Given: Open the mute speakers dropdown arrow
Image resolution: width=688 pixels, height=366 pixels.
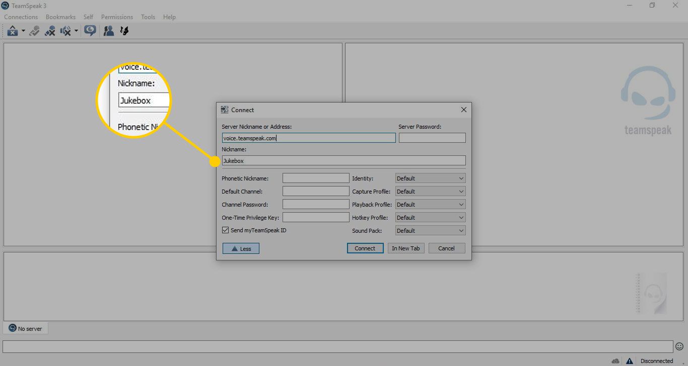Looking at the screenshot, I should pyautogui.click(x=76, y=31).
